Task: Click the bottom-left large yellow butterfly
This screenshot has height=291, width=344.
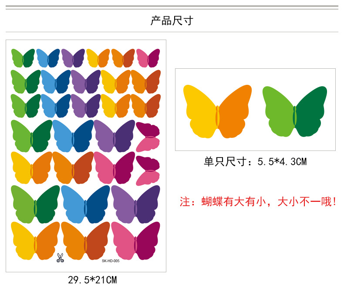Action: pos(35,241)
